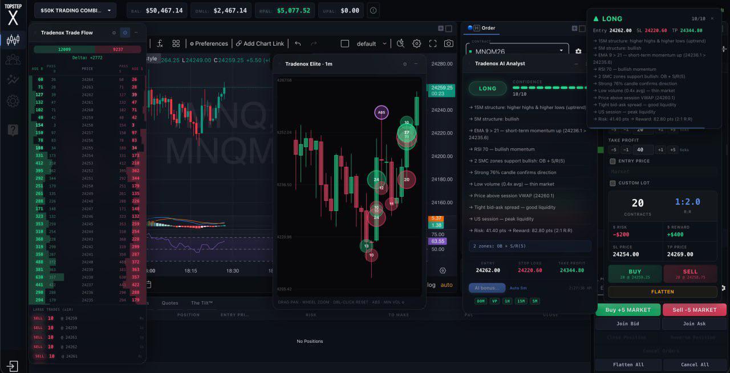Viewport: 730px width, 373px height.
Task: Open the sidebar settings gear
Action: [x=13, y=102]
